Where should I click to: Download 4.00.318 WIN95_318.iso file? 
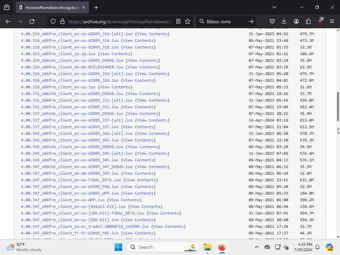pos(70,47)
